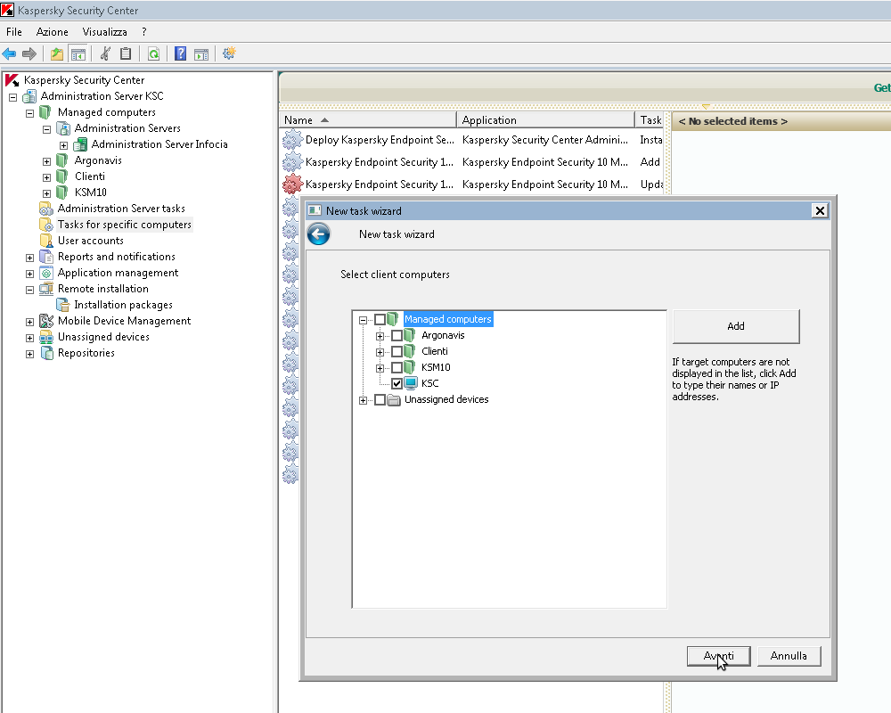Expand Reports and notifications node

click(29, 258)
